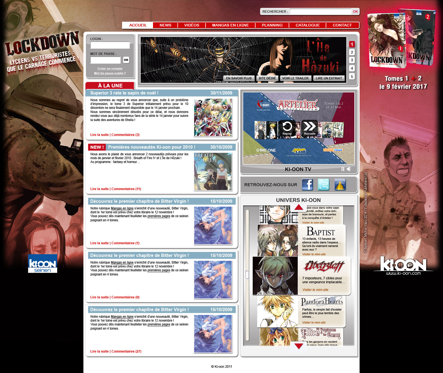
Task: Open the Contact menu item
Action: point(342,25)
